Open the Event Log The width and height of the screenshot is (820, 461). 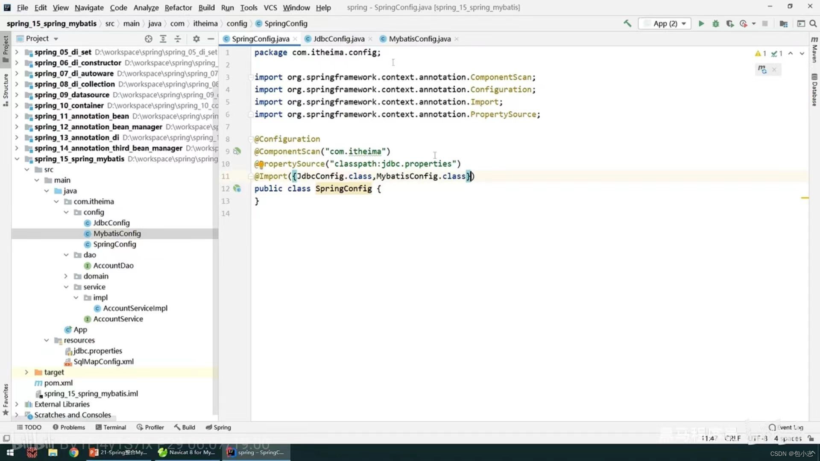[x=786, y=427]
